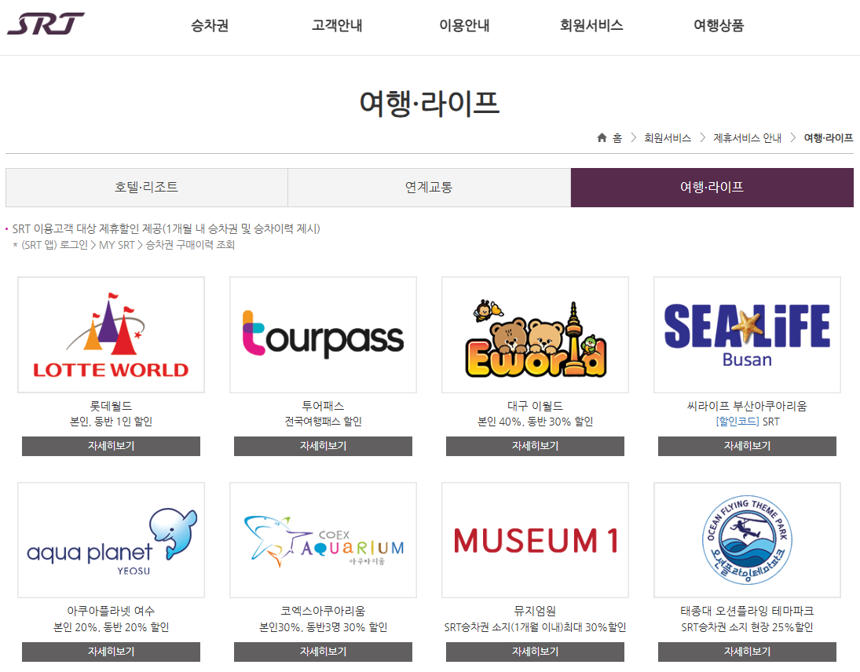860x672 pixels.
Task: Click the 뮤지엄원 title text
Action: coord(535,611)
